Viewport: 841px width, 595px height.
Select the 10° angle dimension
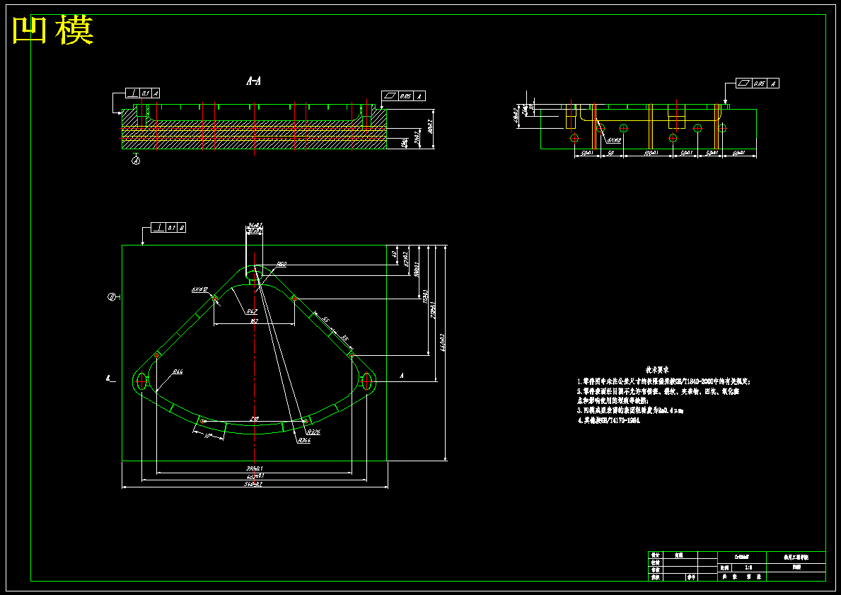209,437
